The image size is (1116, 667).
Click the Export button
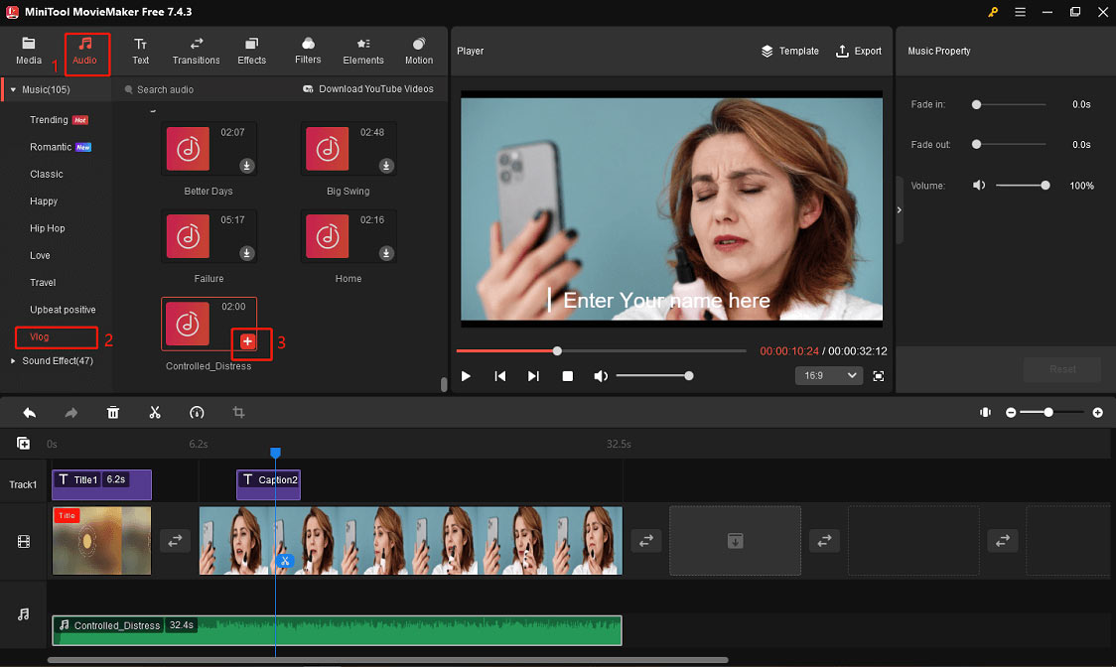point(859,52)
